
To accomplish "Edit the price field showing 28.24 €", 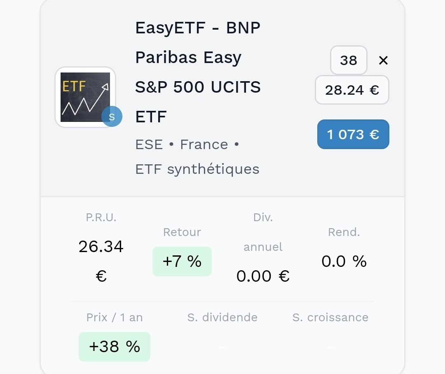I will pos(352,90).
